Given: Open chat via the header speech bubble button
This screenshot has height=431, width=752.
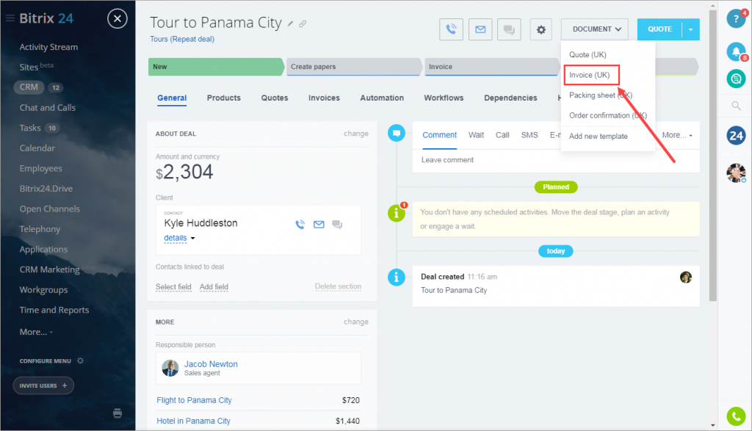Looking at the screenshot, I should (x=509, y=29).
